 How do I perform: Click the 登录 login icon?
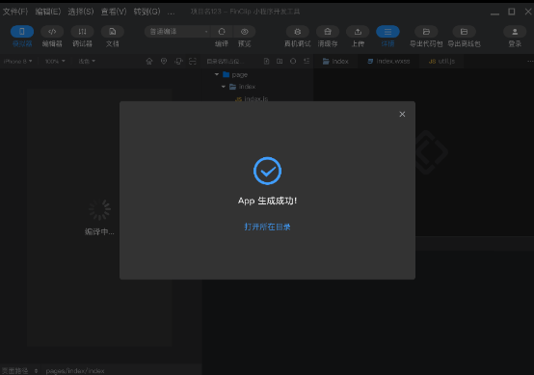point(515,32)
